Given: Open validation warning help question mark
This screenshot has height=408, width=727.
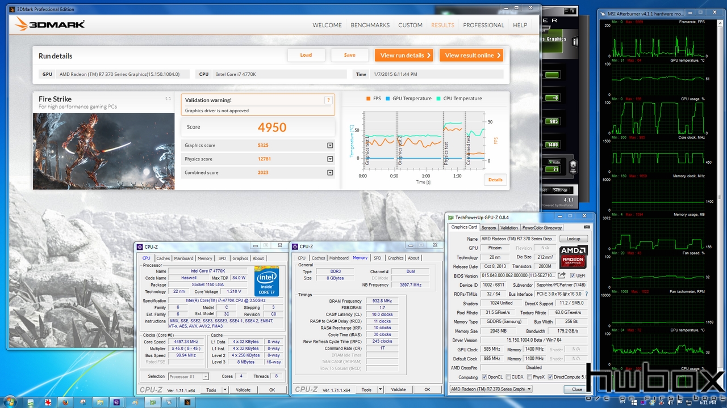Looking at the screenshot, I should 328,100.
